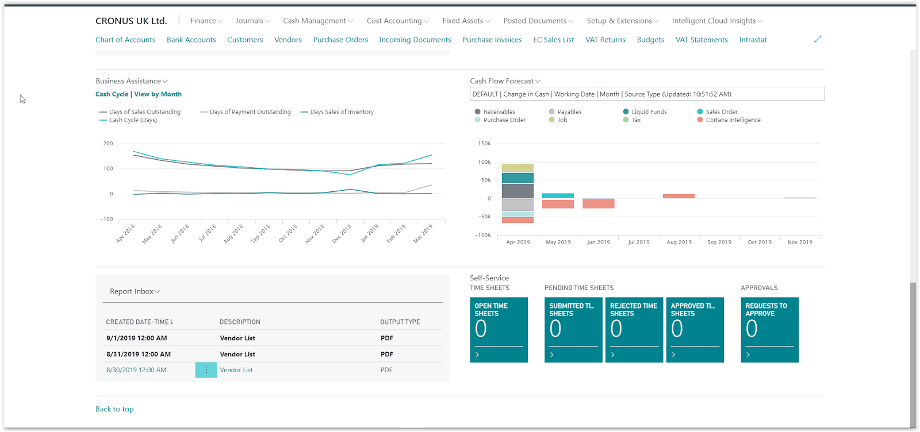Expand the Journals menu
The image size is (920, 432).
pyautogui.click(x=252, y=21)
